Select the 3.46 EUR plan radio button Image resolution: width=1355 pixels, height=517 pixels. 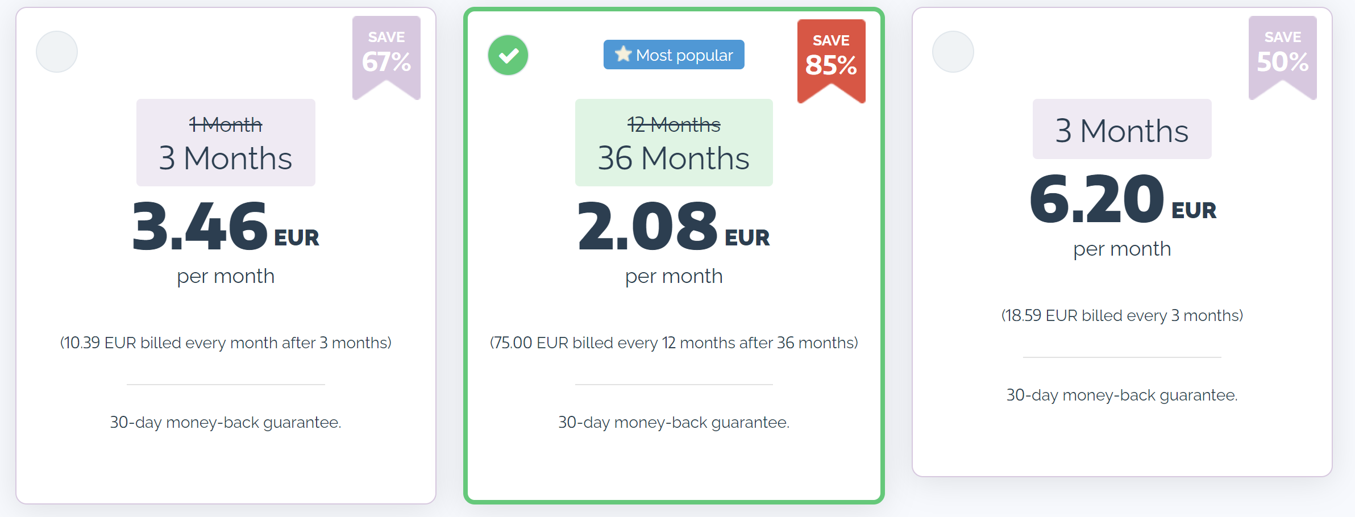click(57, 52)
